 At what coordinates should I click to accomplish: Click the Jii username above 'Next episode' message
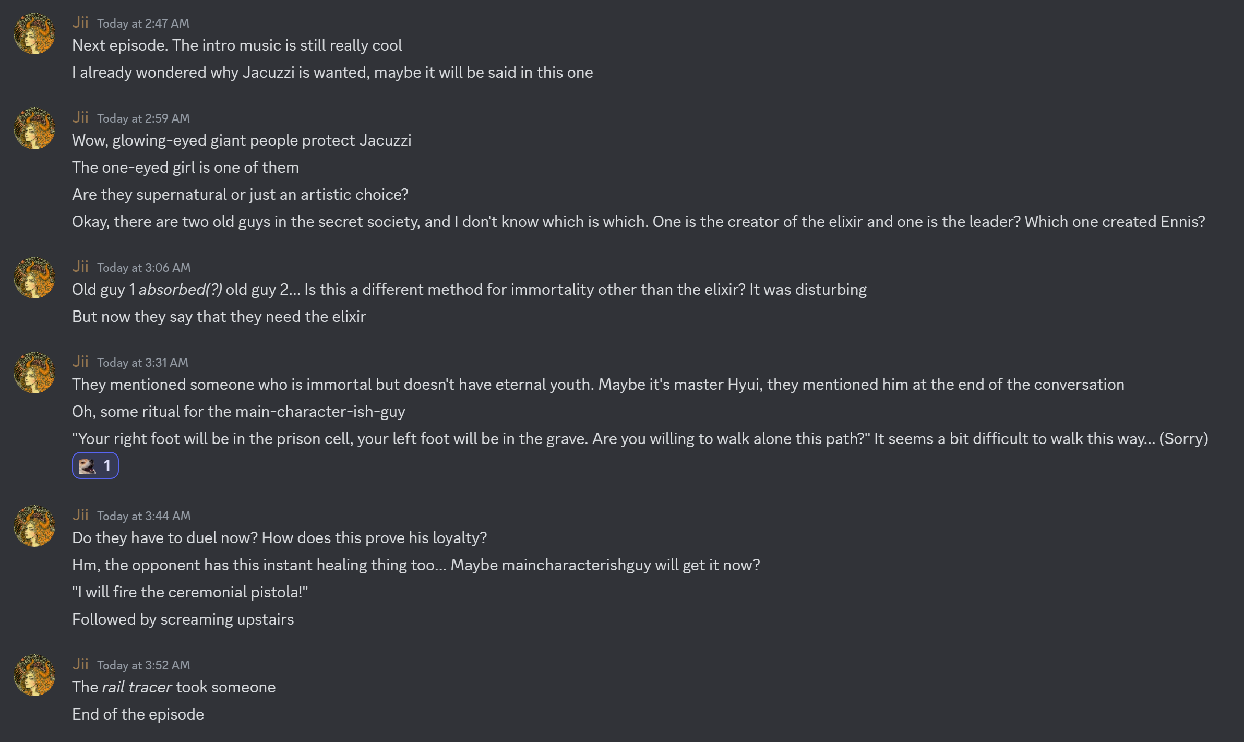click(x=80, y=22)
